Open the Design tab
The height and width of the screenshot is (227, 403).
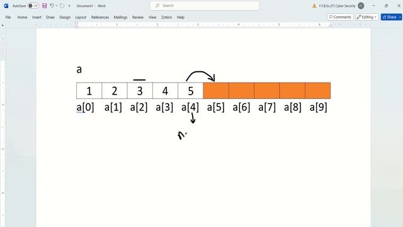[x=65, y=17]
